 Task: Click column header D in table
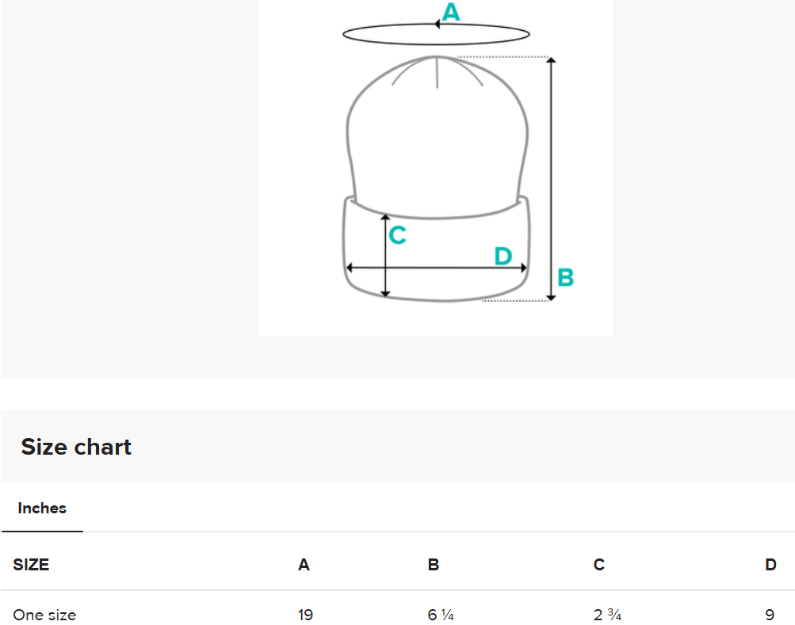click(x=770, y=565)
